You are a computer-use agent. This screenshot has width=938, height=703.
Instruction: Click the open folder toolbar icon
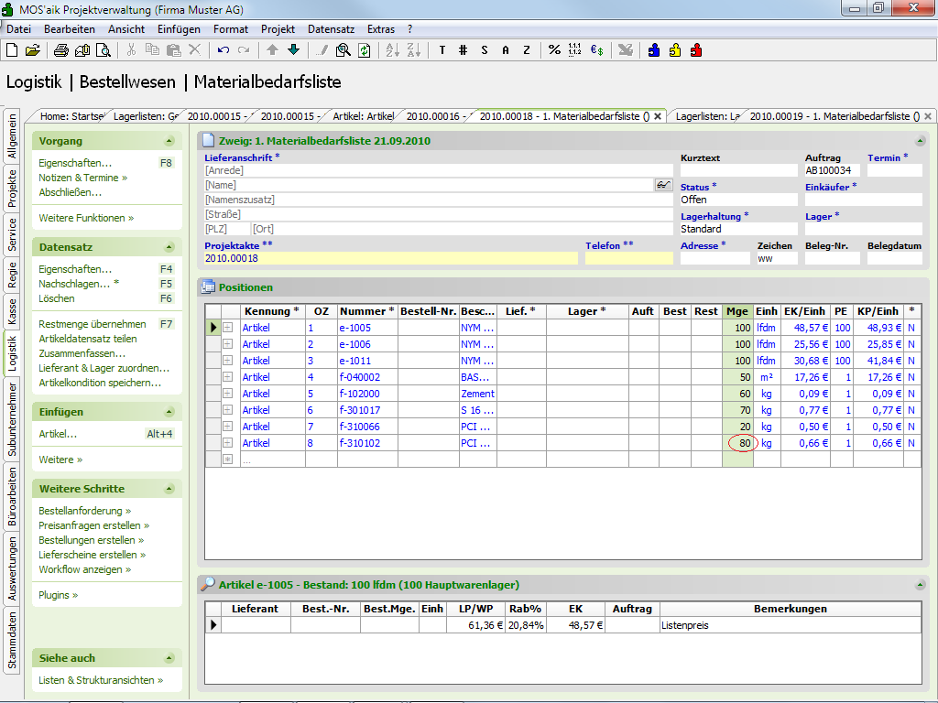(x=32, y=50)
